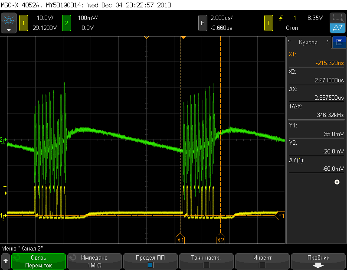Click the Меню "Канал 2" title
This screenshot has height=270, width=347.
(22, 248)
